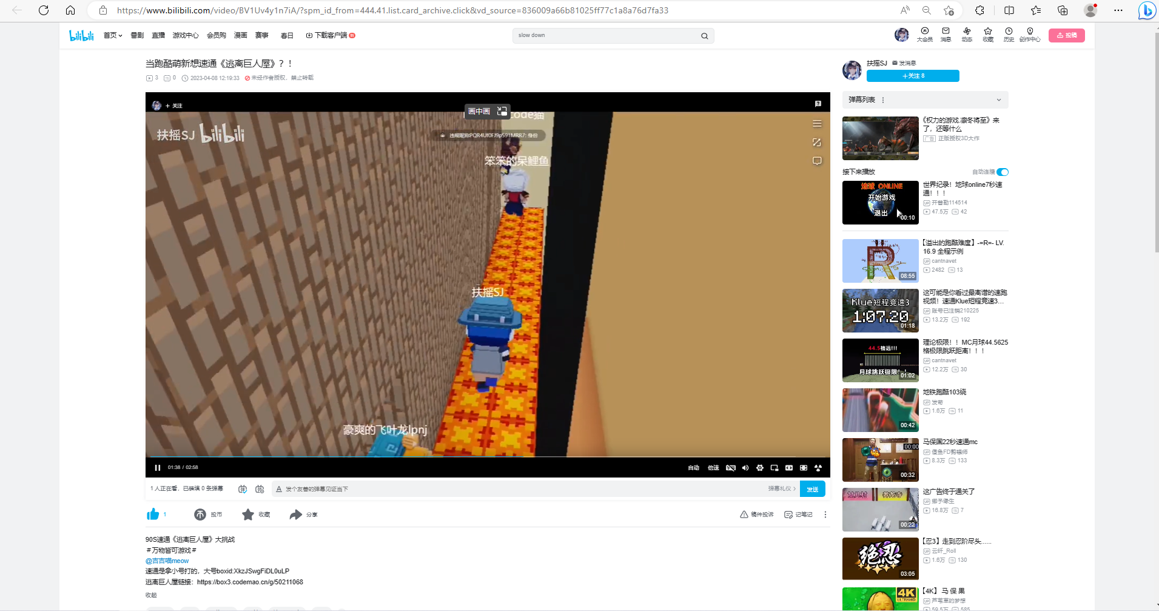The height and width of the screenshot is (611, 1159).
Task: Open 倍速 playback speed menu
Action: click(713, 468)
